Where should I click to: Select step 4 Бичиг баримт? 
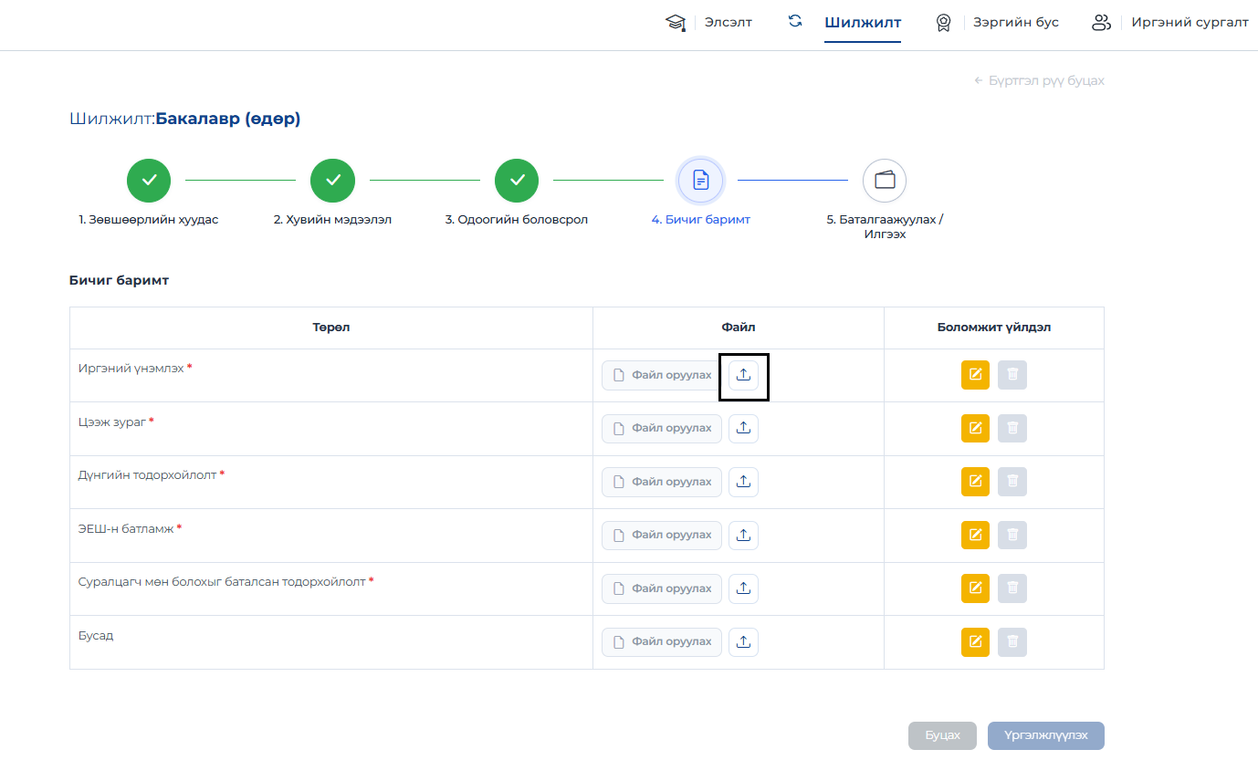click(x=701, y=181)
